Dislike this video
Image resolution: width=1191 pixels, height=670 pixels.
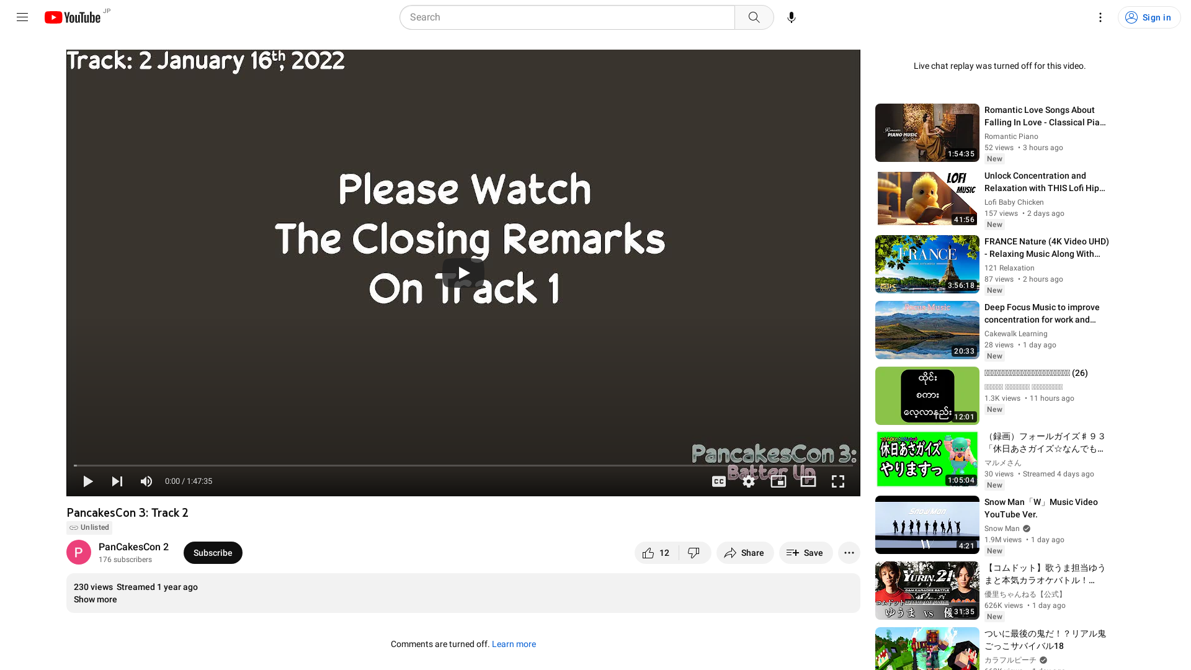tap(695, 553)
